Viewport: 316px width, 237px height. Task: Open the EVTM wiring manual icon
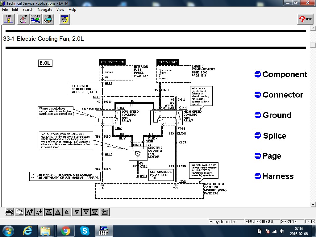[x=23, y=19]
